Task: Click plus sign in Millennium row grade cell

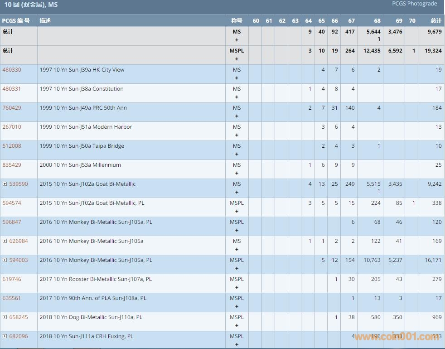Action: coord(237,173)
